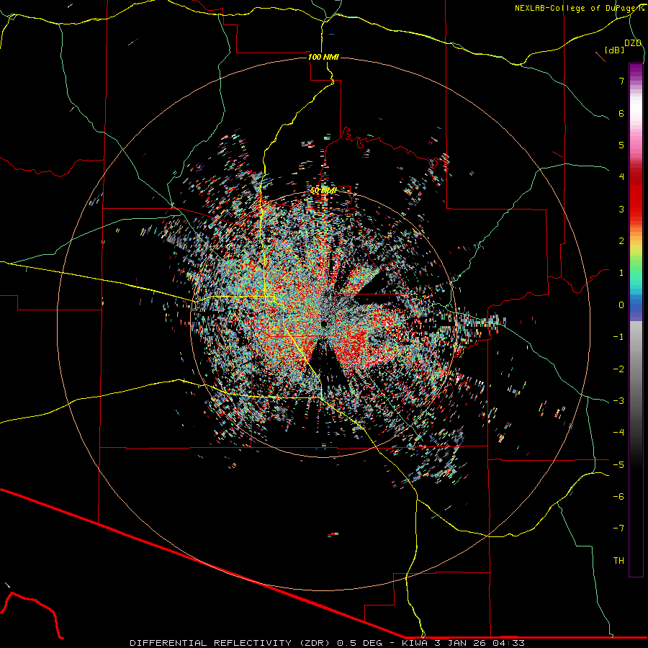Click the 6 value on the dB scale
Screen dimensions: 648x648
tap(621, 113)
